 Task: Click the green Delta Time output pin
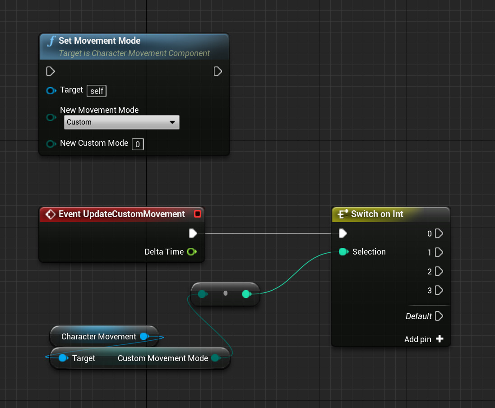pos(191,252)
